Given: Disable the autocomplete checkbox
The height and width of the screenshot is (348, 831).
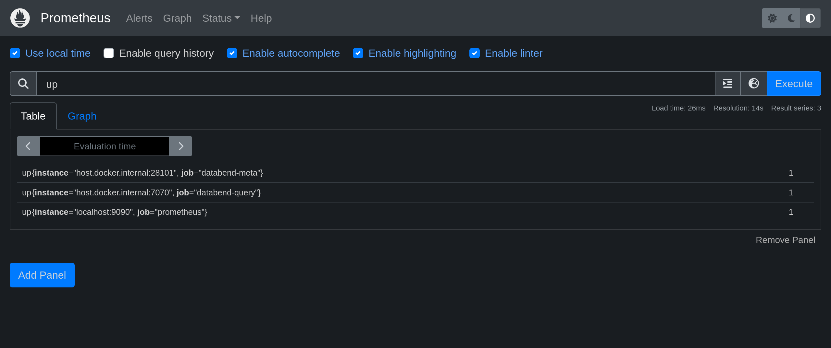Looking at the screenshot, I should (232, 53).
